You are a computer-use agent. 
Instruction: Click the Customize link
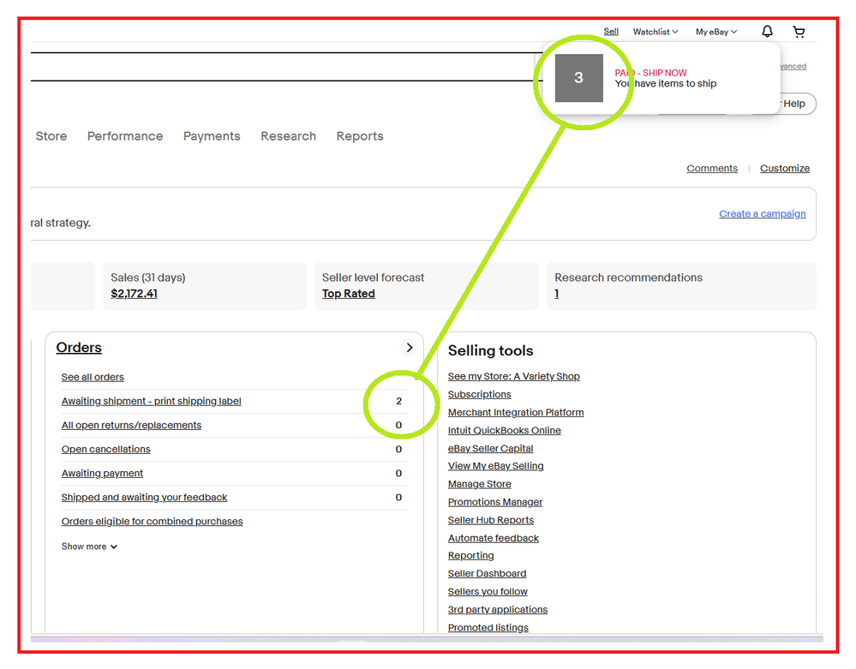(785, 168)
